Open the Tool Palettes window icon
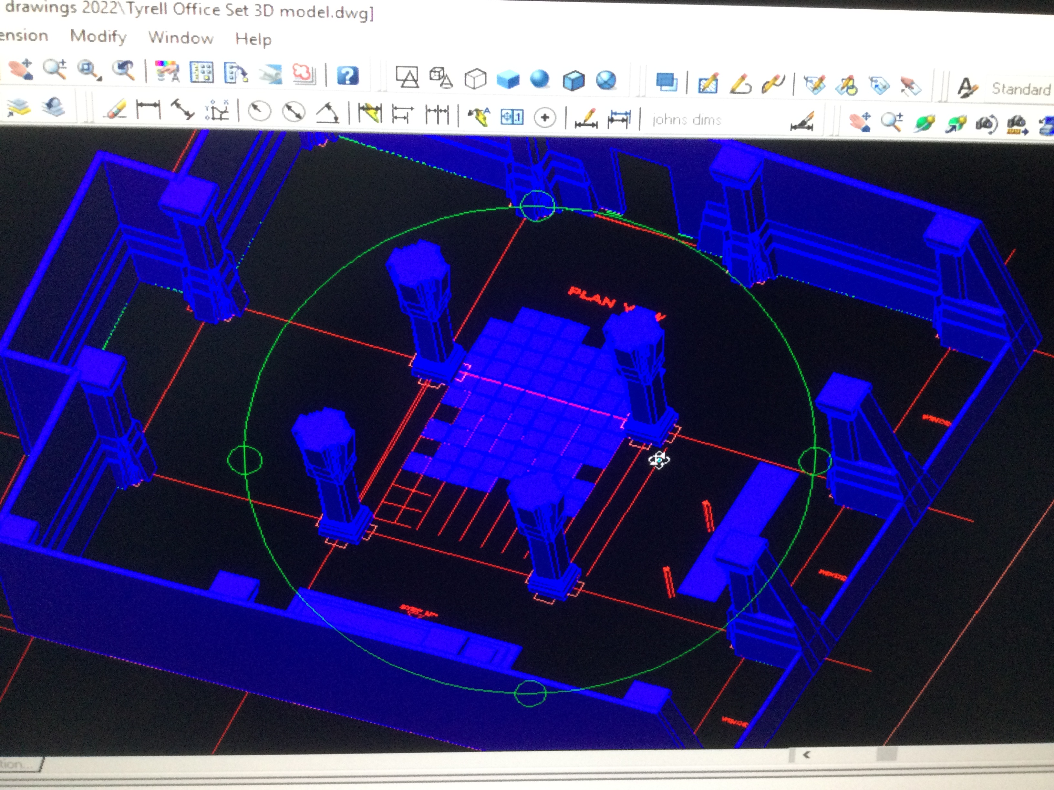The width and height of the screenshot is (1054, 790). (236, 73)
